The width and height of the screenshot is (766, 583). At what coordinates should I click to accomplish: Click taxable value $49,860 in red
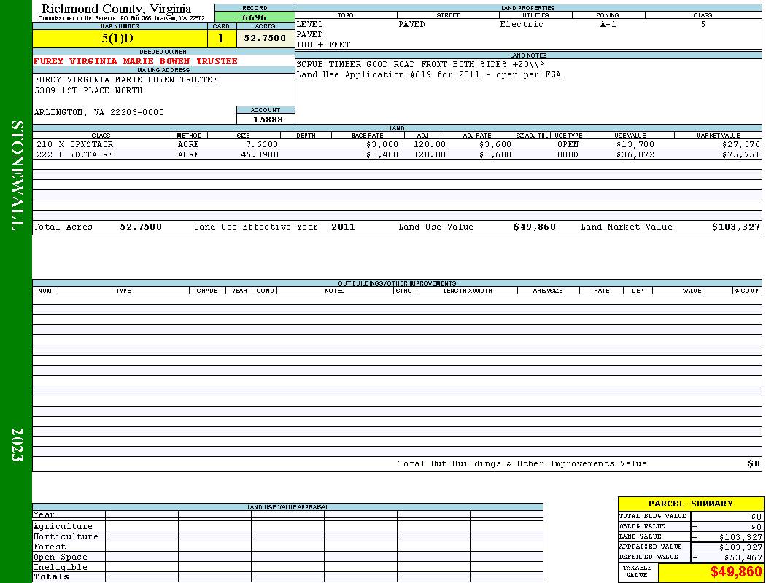(x=735, y=572)
